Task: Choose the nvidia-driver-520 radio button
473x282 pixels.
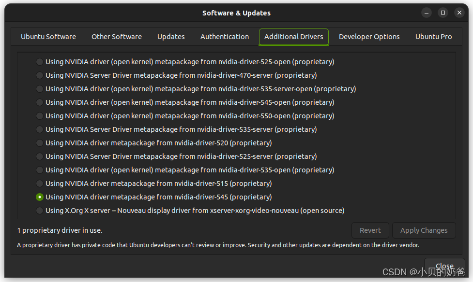Action: (x=40, y=143)
